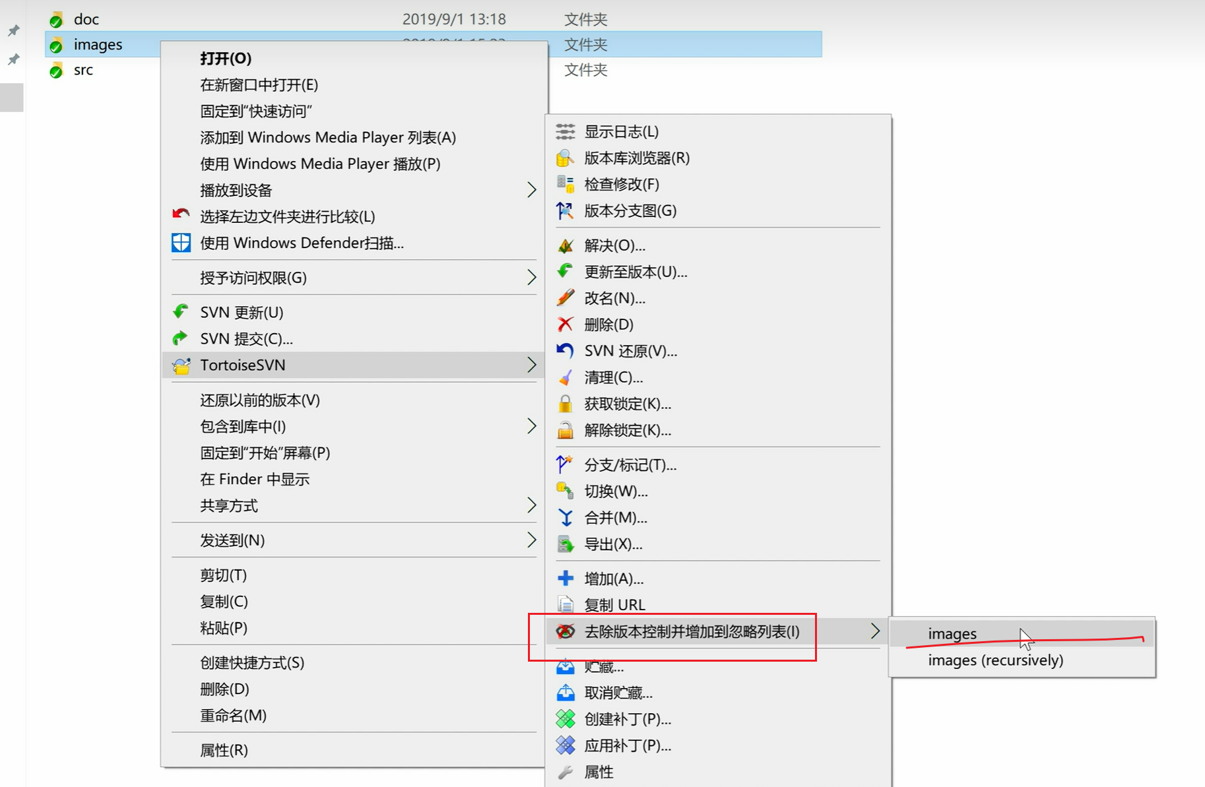Screen dimensions: 1205x787
Task: Click the Branch/tag icon
Action: [566, 465]
